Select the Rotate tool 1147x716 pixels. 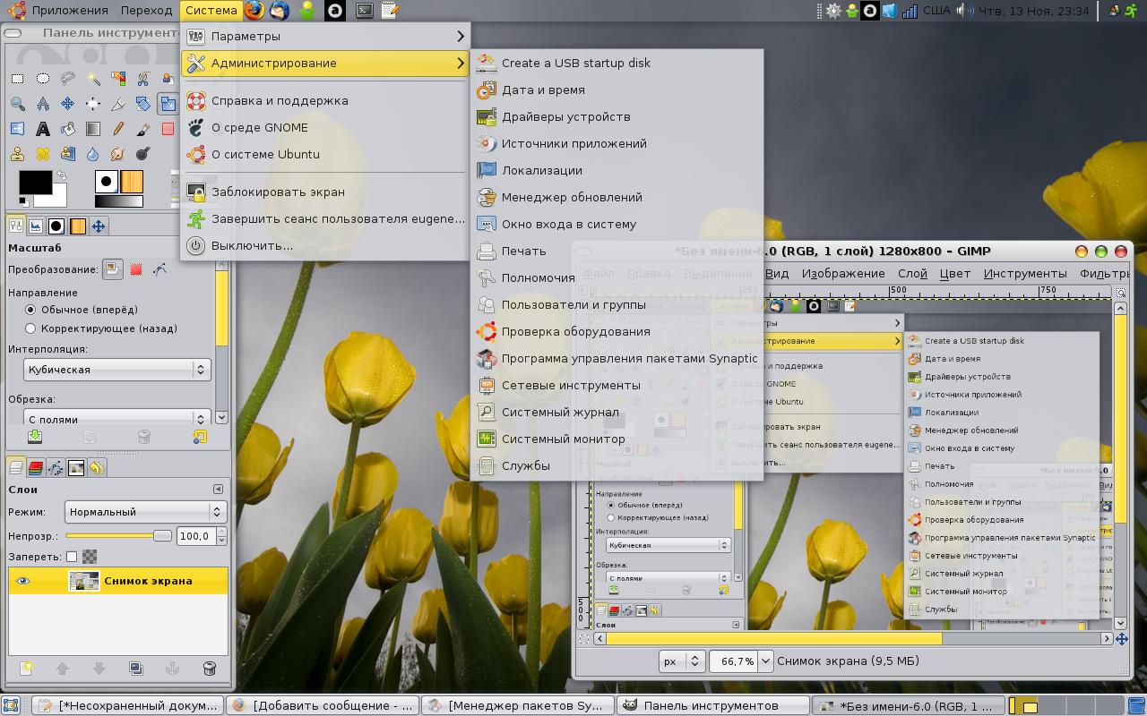[142, 104]
